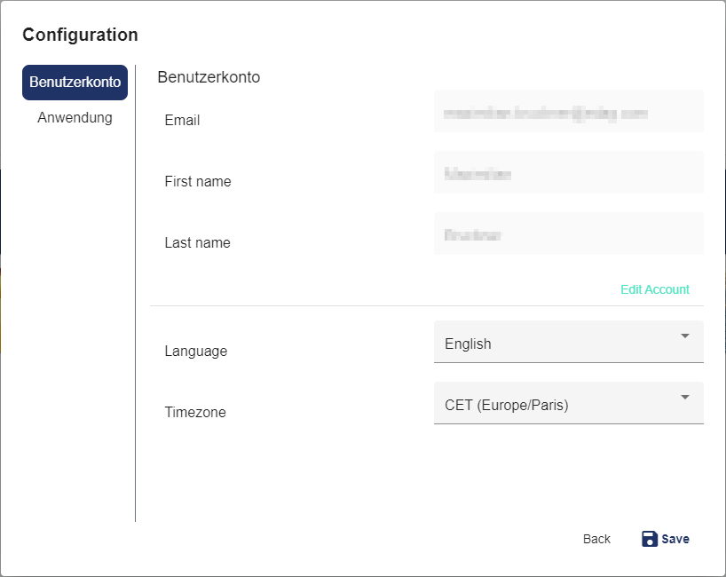Screen dimensions: 726x577
Task: Select the Benutzerkonto sidebar tab
Action: click(x=75, y=82)
